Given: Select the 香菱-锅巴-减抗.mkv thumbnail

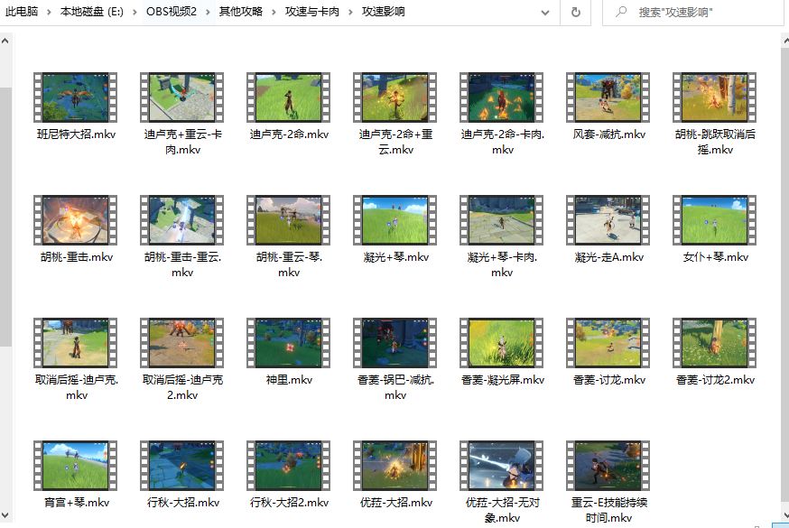Looking at the screenshot, I should coord(395,343).
